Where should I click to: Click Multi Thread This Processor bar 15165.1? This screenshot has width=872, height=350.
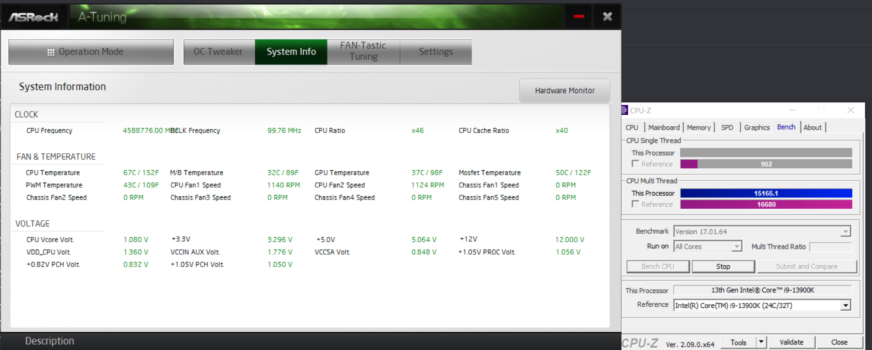766,193
